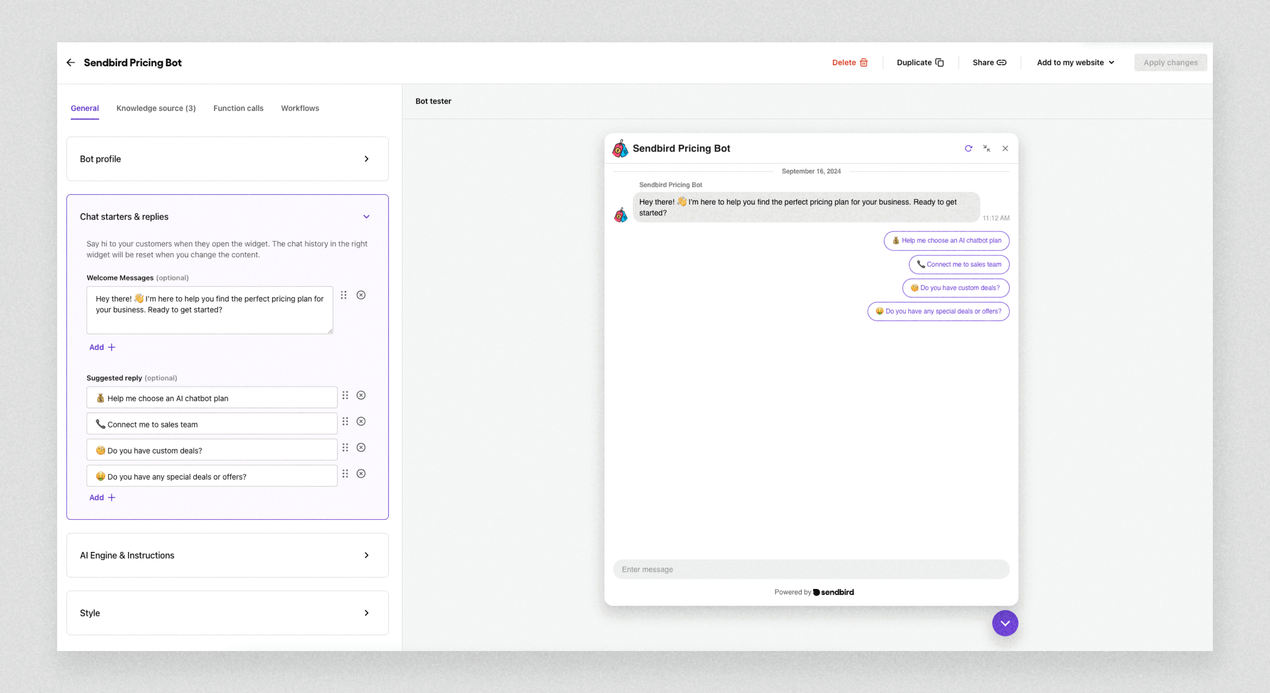The image size is (1270, 693).
Task: Choose 'Help me choose an AI chatbot plan' chip
Action: point(946,241)
